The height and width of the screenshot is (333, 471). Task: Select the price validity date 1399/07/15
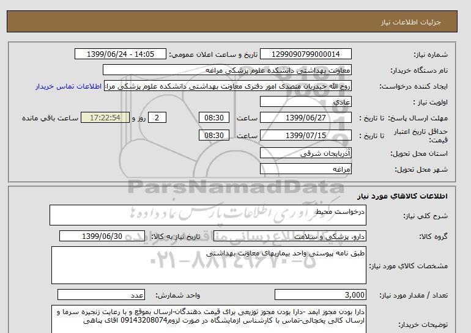[x=305, y=135]
